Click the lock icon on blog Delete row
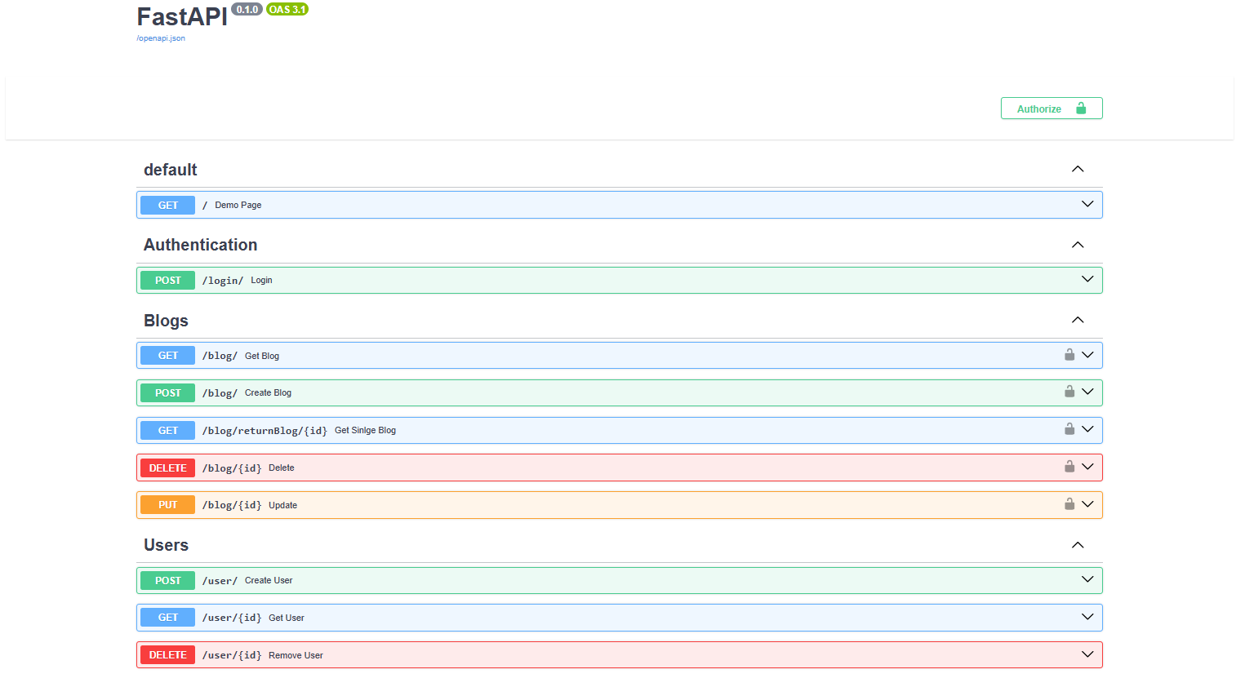The image size is (1236, 687). (x=1069, y=467)
